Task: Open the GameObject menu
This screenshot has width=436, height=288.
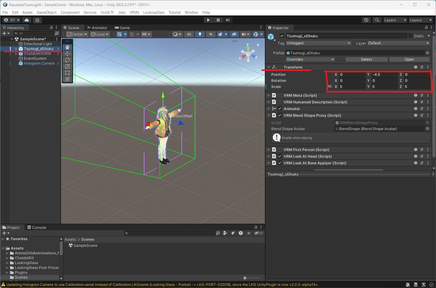Action: [x=46, y=12]
